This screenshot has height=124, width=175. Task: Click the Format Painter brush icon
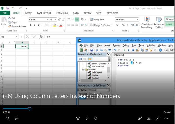9,26
